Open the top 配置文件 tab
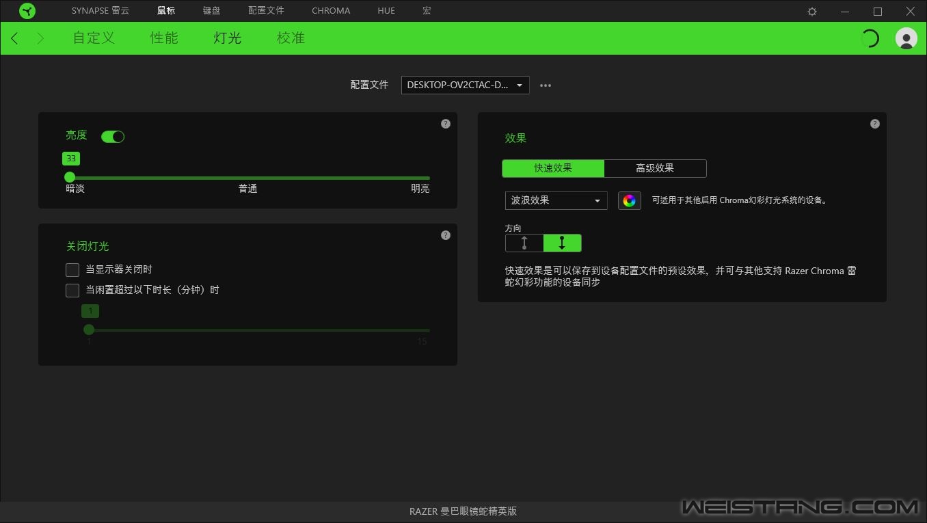The height and width of the screenshot is (523, 927). (x=266, y=11)
